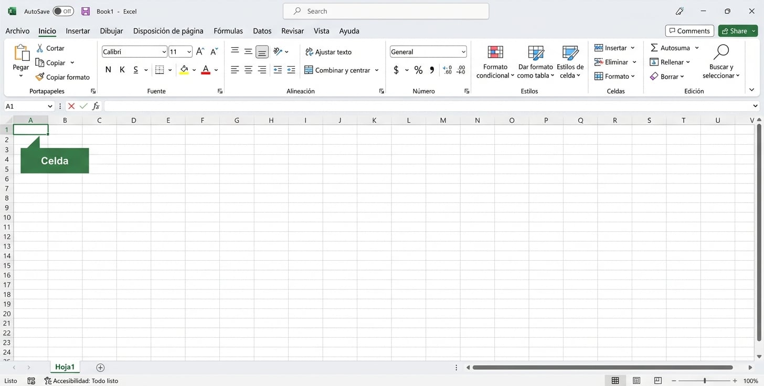Click the Share button
The width and height of the screenshot is (764, 386).
tap(738, 31)
